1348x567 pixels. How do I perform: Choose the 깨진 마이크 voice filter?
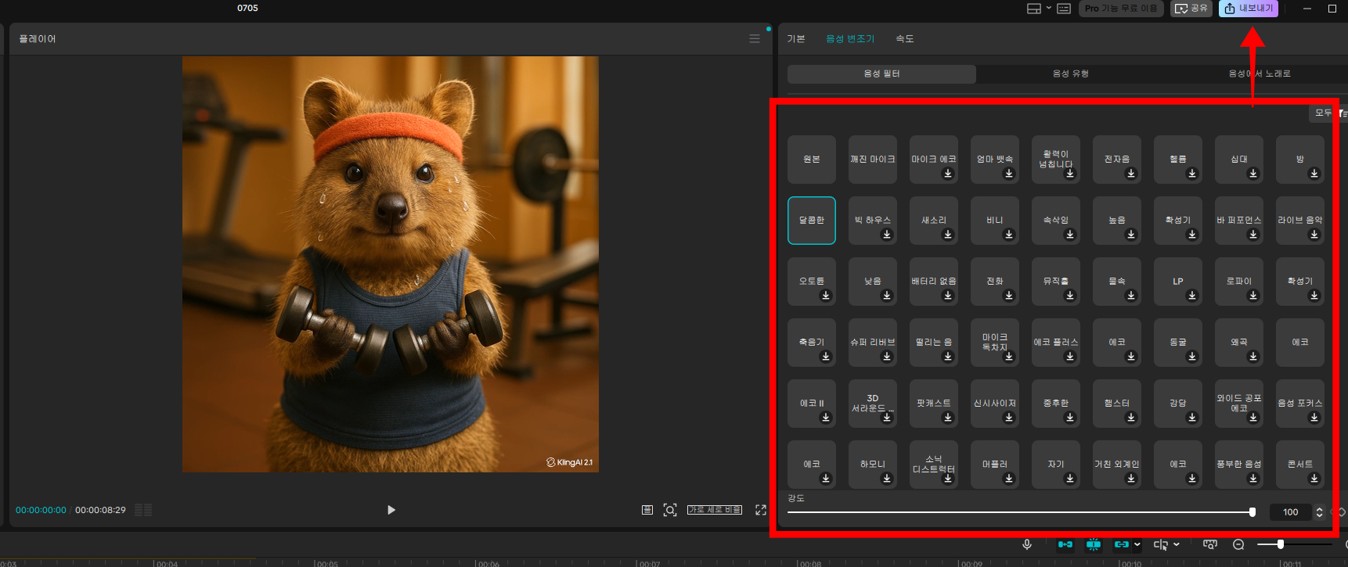tap(873, 160)
